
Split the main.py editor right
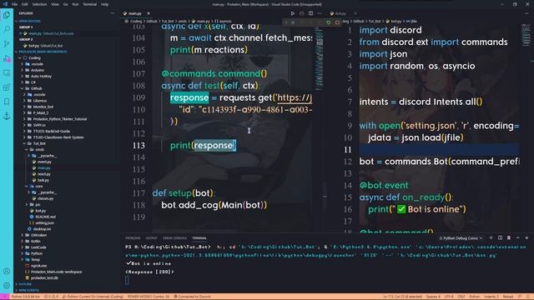310,13
